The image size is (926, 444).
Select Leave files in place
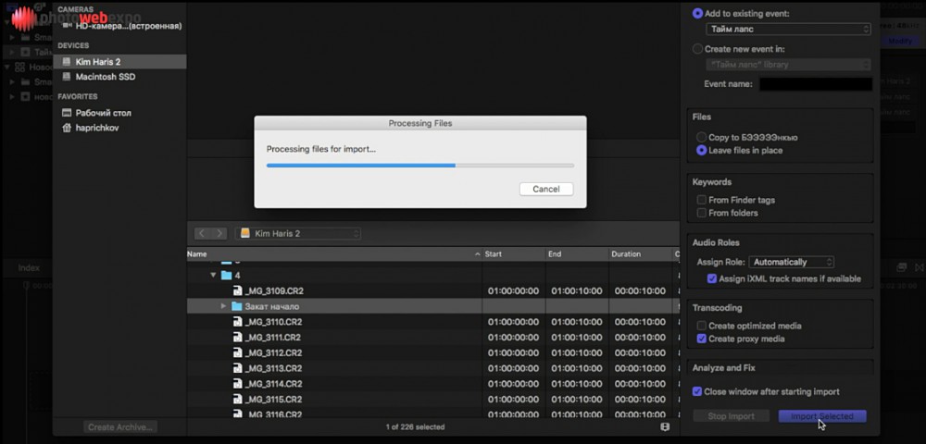[x=701, y=151]
